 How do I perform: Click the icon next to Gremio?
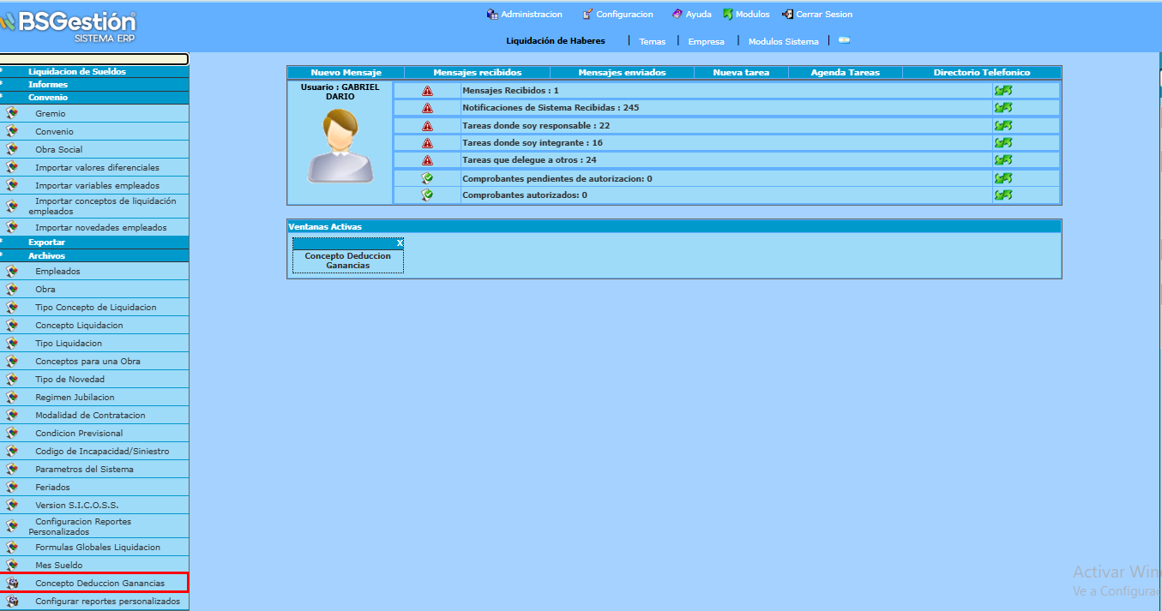pos(12,113)
